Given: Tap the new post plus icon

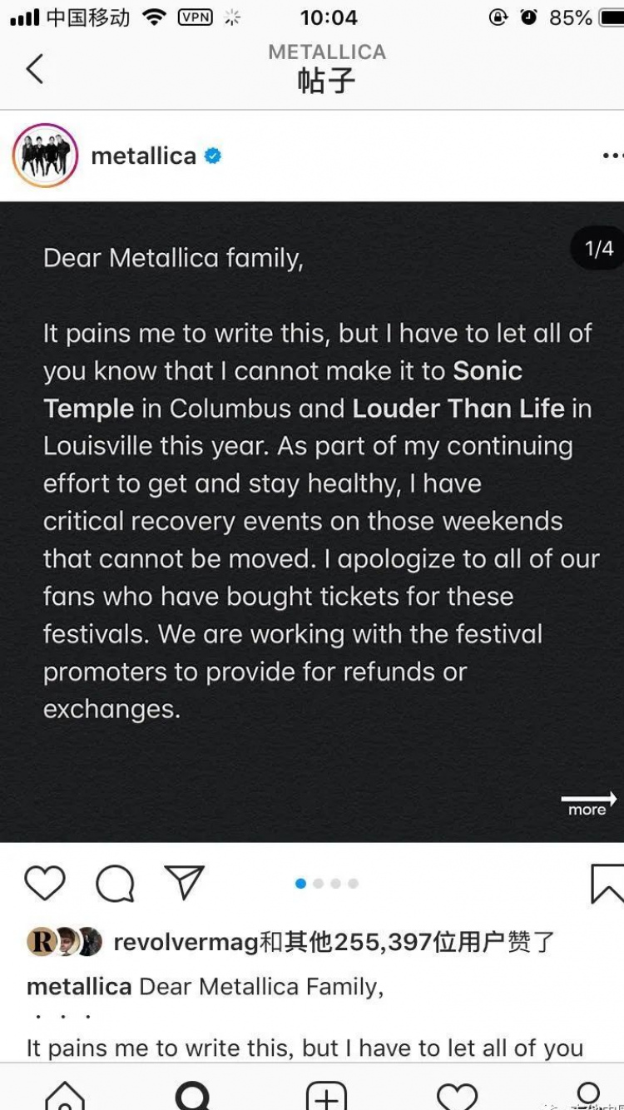Looking at the screenshot, I should pyautogui.click(x=326, y=1094).
